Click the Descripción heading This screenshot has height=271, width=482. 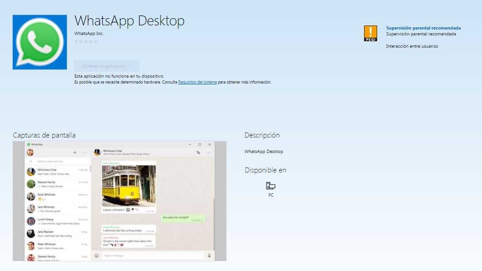click(x=262, y=135)
